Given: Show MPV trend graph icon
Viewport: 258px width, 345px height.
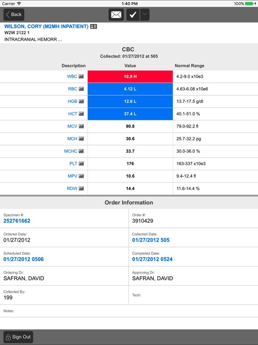Looking at the screenshot, I should click(82, 176).
